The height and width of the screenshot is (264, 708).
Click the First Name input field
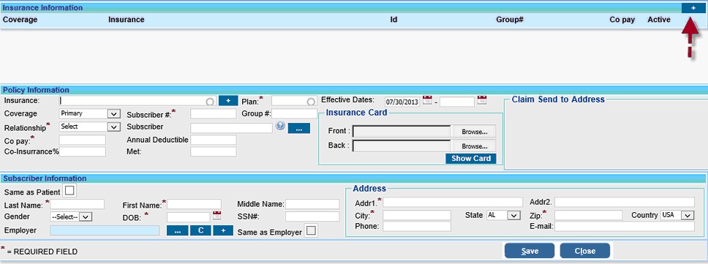click(194, 205)
